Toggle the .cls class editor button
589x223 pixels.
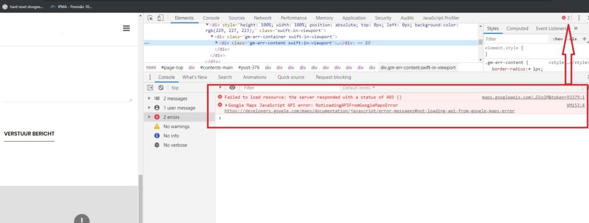tap(572, 38)
